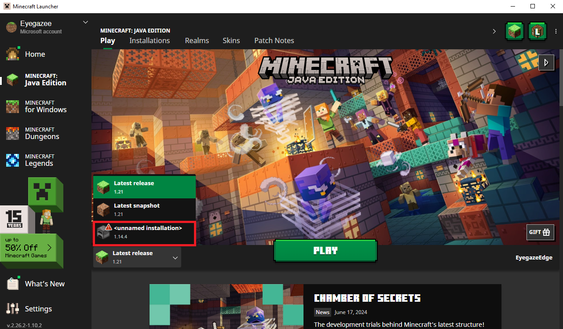The image size is (563, 329).
Task: Click the dirt block Latest snapshot icon
Action: pos(103,210)
